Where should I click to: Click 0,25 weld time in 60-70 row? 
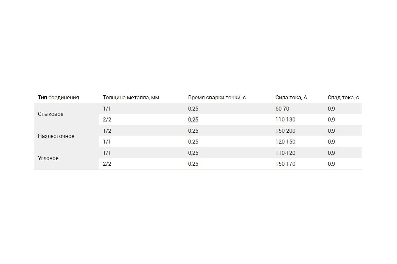click(193, 109)
